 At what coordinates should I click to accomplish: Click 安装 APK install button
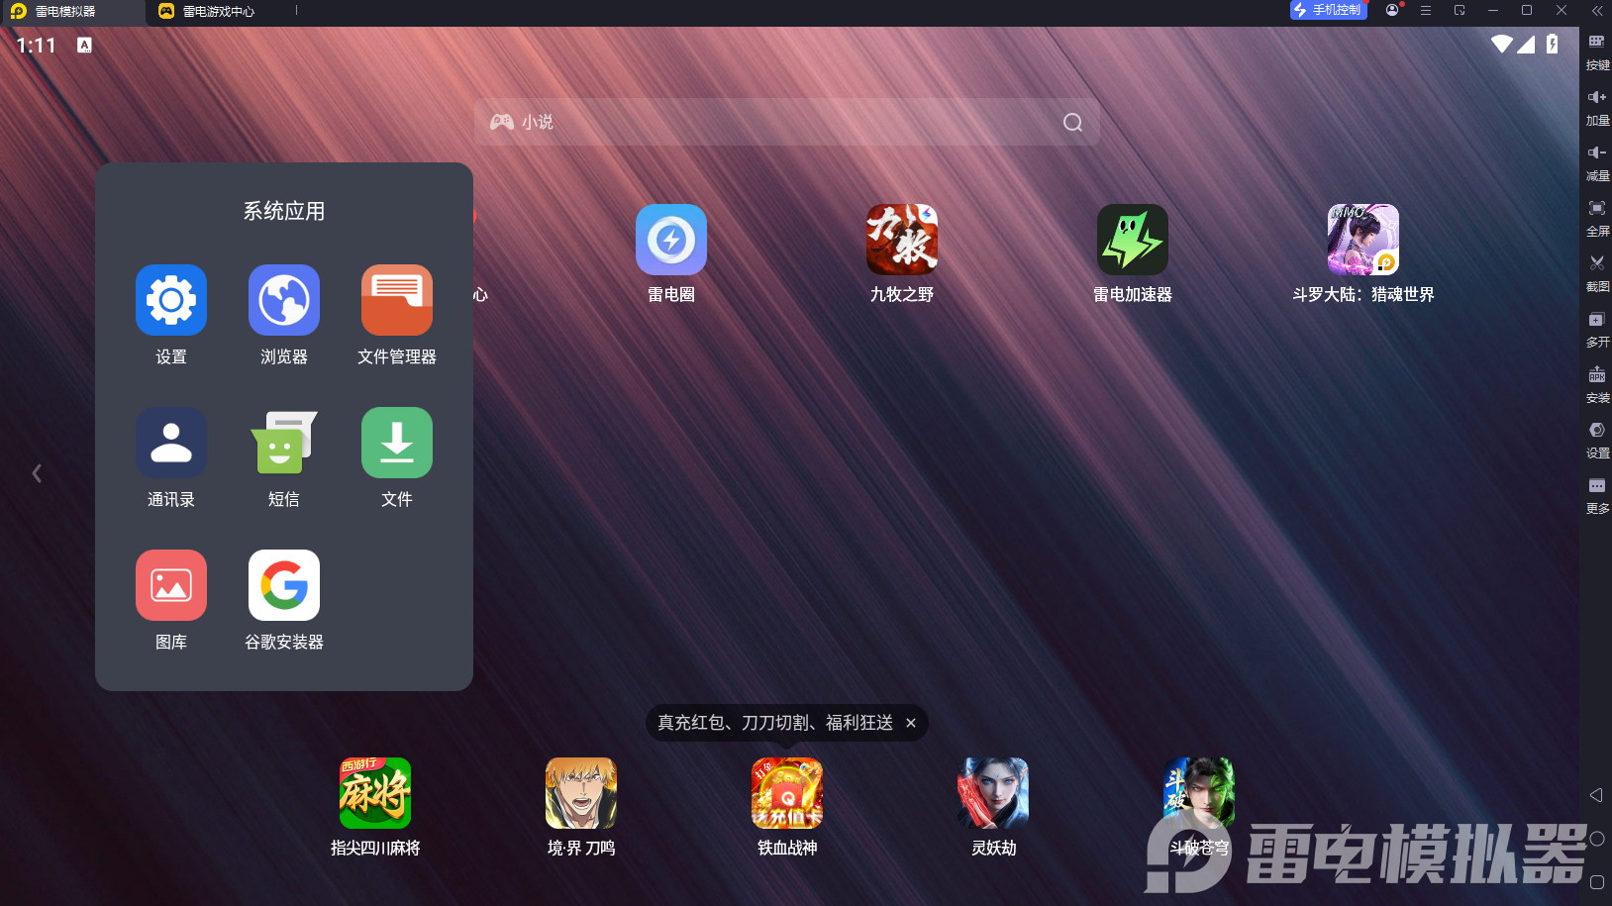1597,384
